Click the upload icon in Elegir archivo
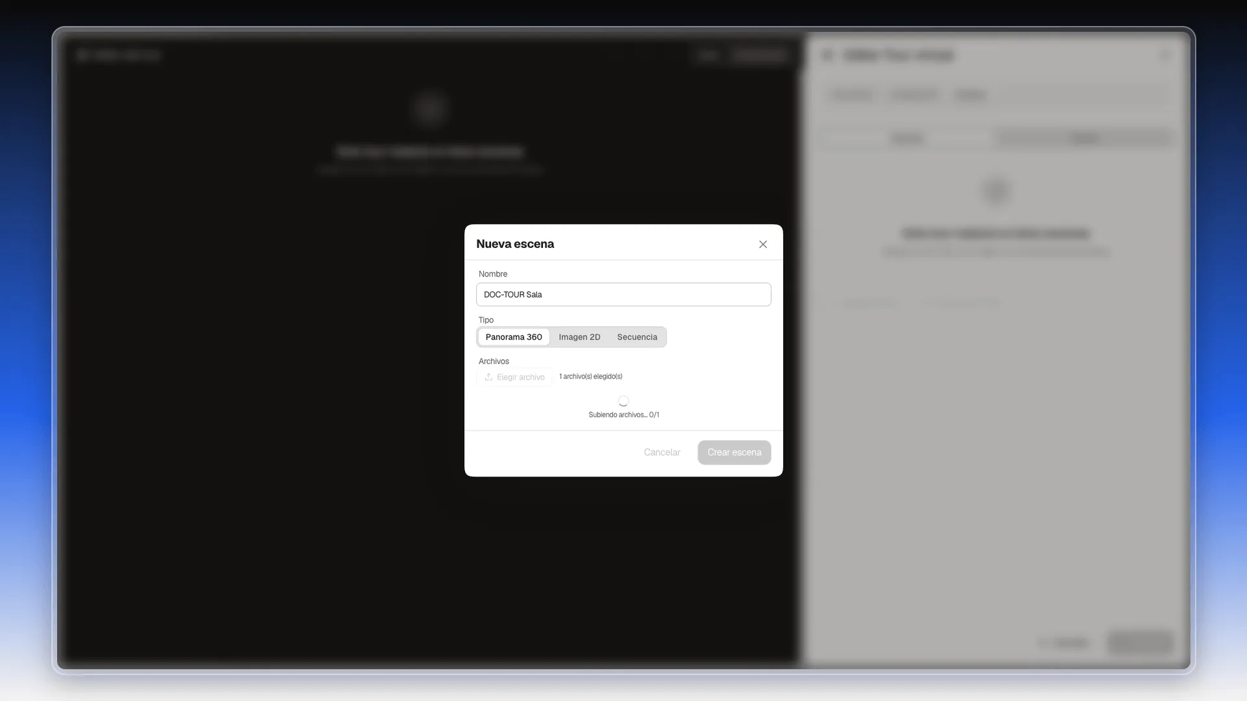 pyautogui.click(x=488, y=377)
